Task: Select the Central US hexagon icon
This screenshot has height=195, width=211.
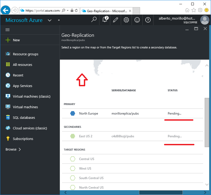Action: pyautogui.click(x=73, y=159)
